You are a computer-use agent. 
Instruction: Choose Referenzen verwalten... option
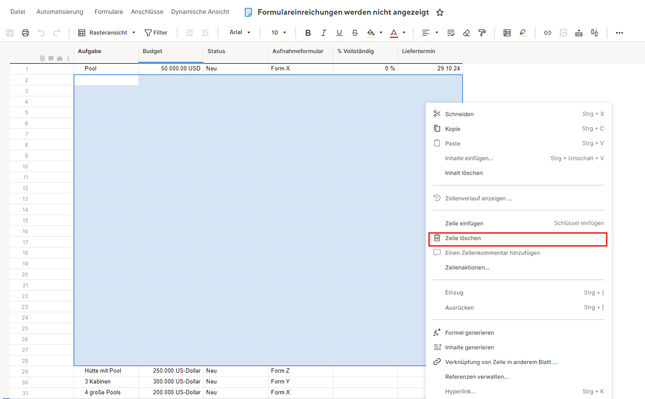click(x=519, y=377)
